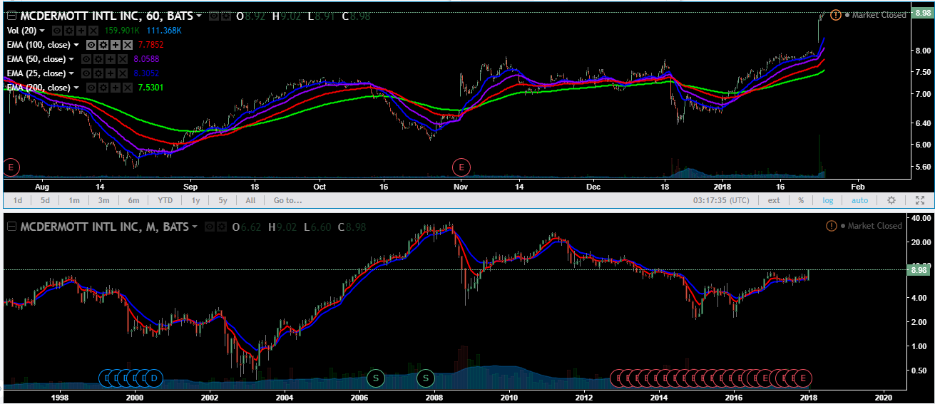Remove the EMA (100, close) indicator

tap(128, 45)
